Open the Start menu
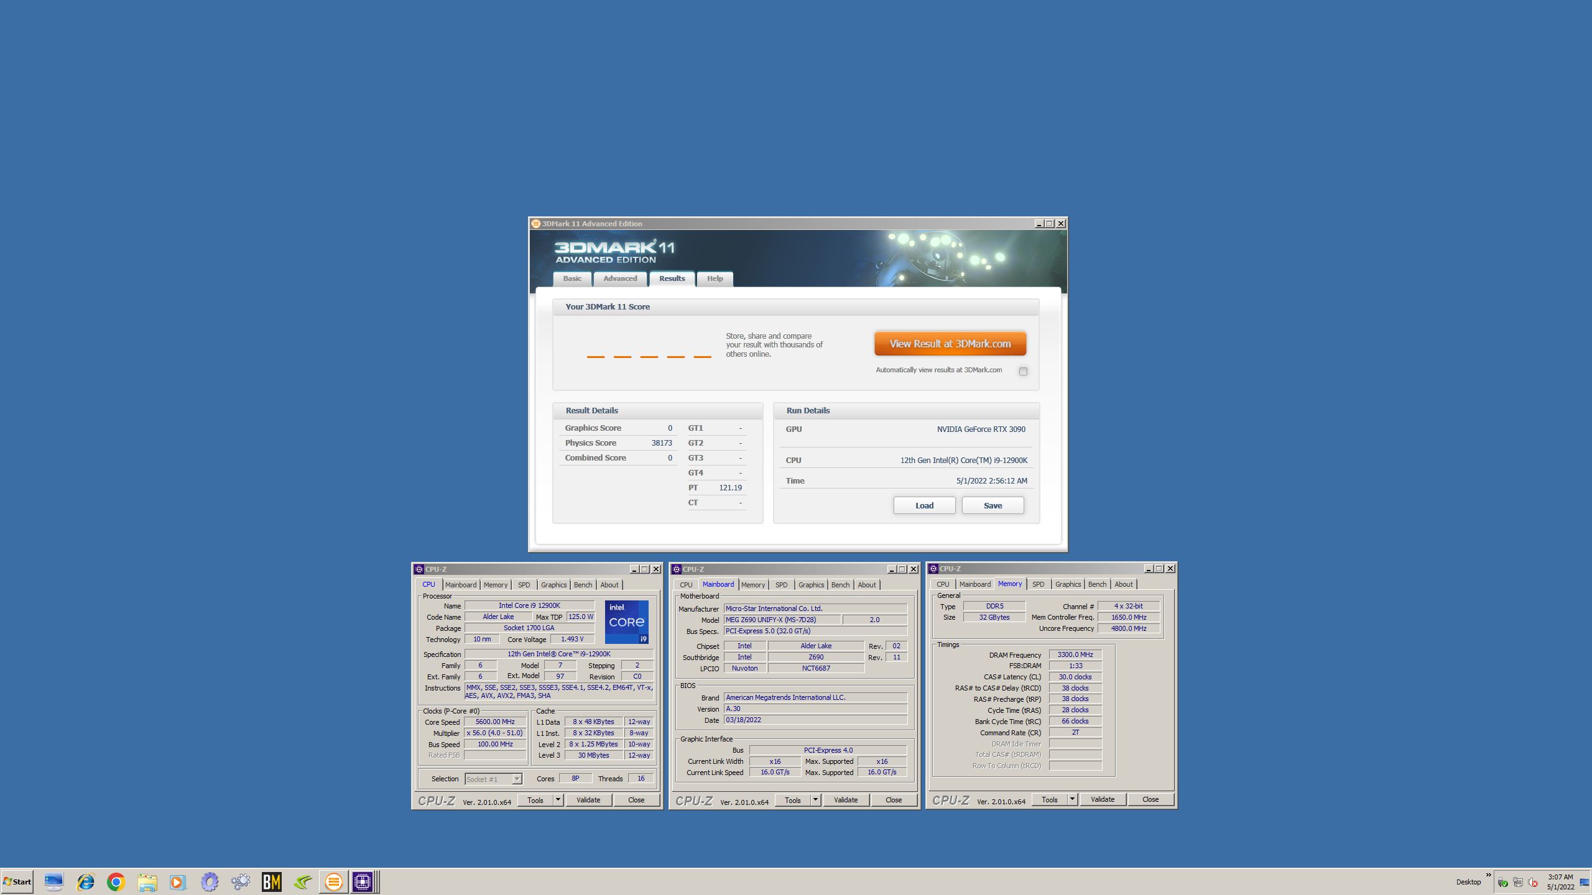 [17, 881]
